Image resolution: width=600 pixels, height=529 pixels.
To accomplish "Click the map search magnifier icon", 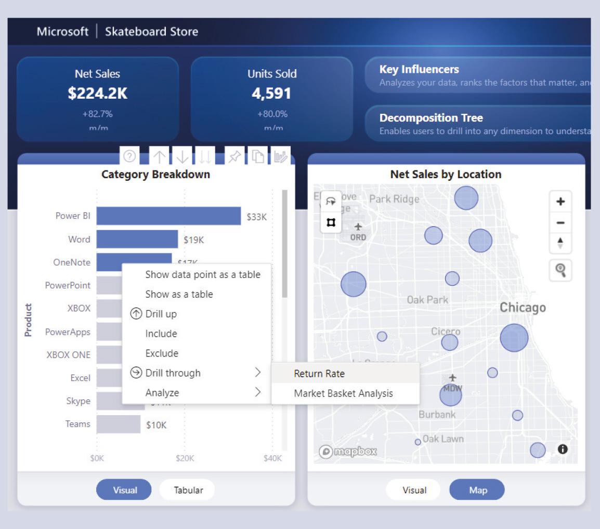I will pyautogui.click(x=560, y=270).
